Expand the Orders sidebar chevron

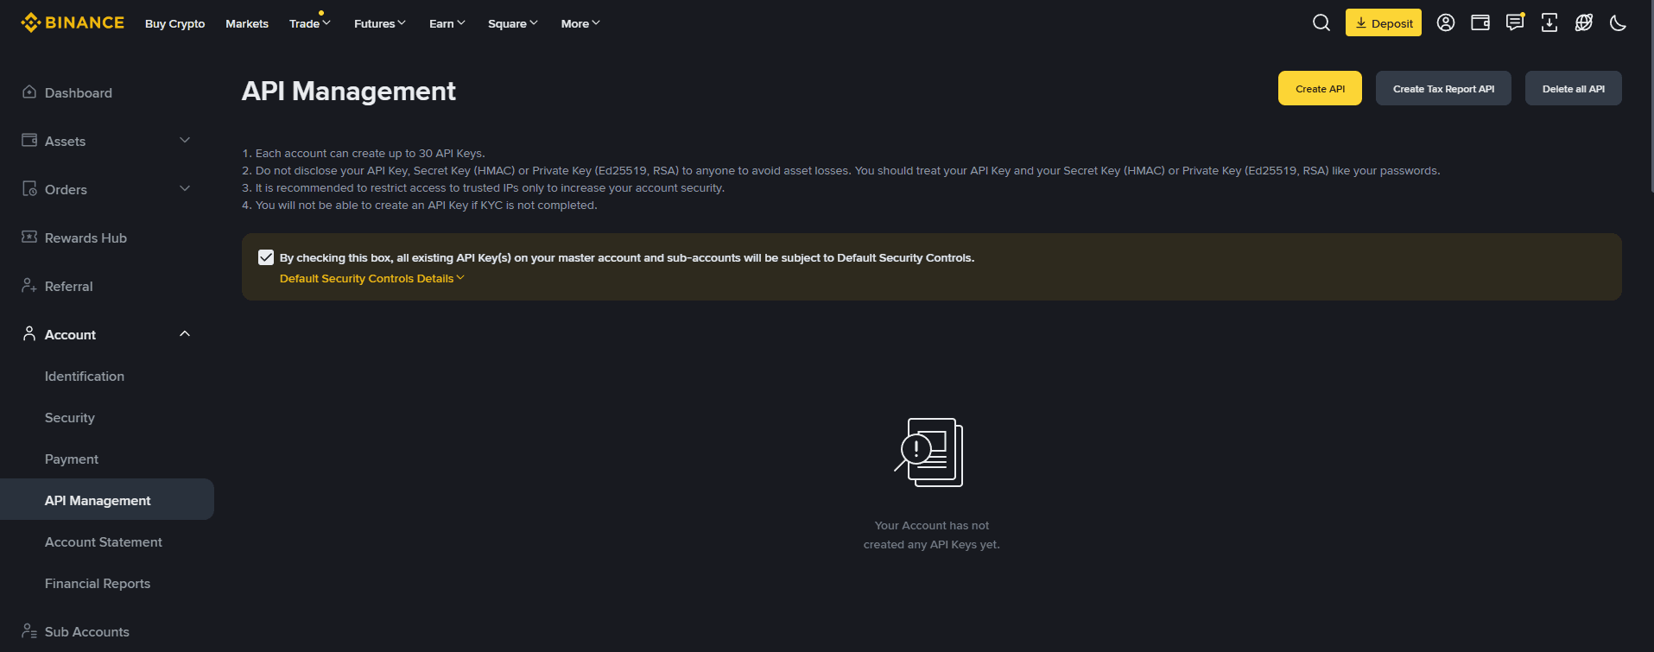[185, 188]
